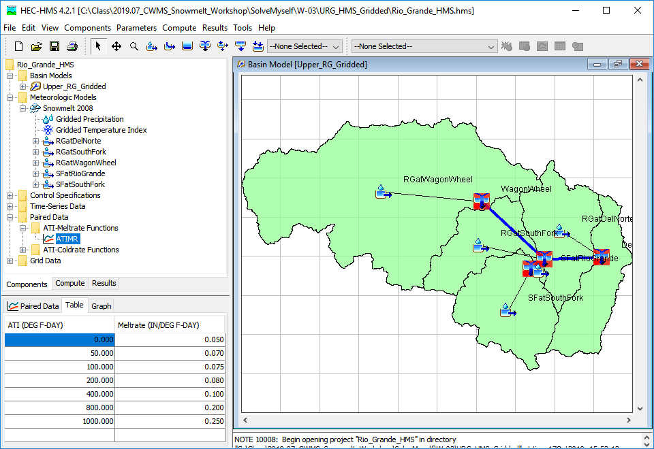Open the results selection dropdown in the toolbar
The width and height of the screenshot is (654, 449).
(424, 46)
